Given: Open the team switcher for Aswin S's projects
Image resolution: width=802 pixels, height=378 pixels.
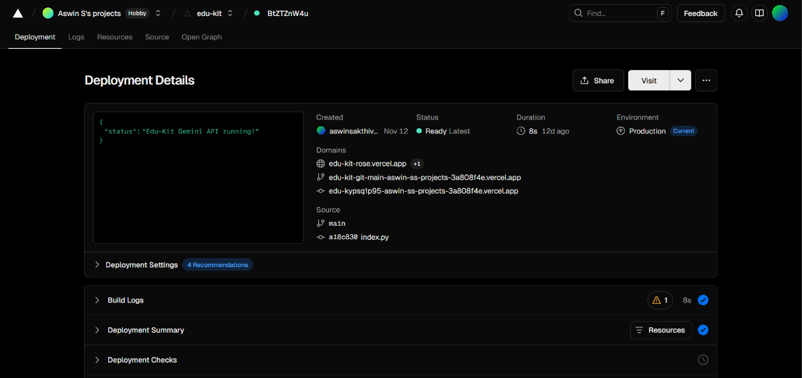Looking at the screenshot, I should click(158, 13).
